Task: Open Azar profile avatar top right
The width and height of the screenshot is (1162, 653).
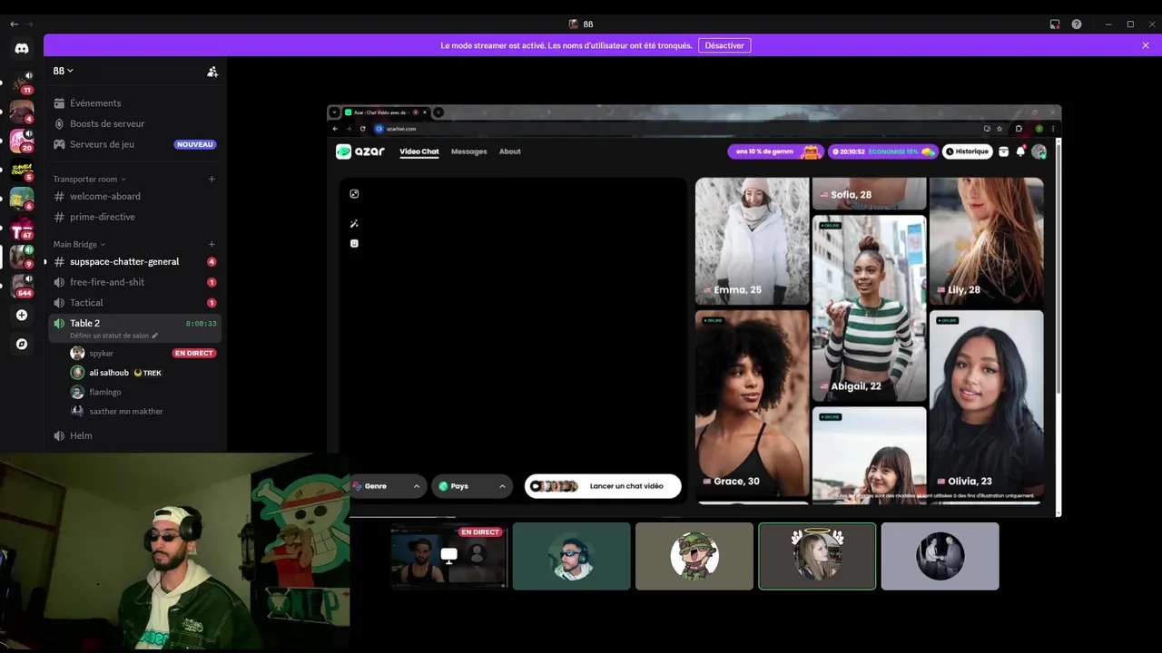Action: (x=1039, y=151)
